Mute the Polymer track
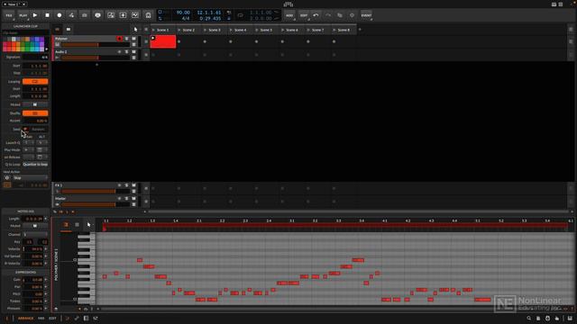The image size is (577, 324). (x=133, y=38)
